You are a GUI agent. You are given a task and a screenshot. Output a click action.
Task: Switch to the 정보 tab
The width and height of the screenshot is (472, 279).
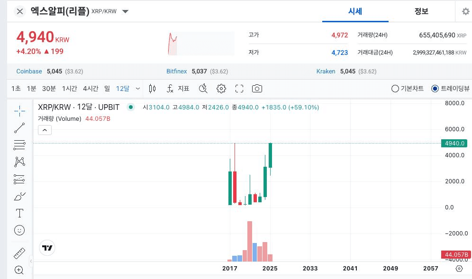[421, 11]
